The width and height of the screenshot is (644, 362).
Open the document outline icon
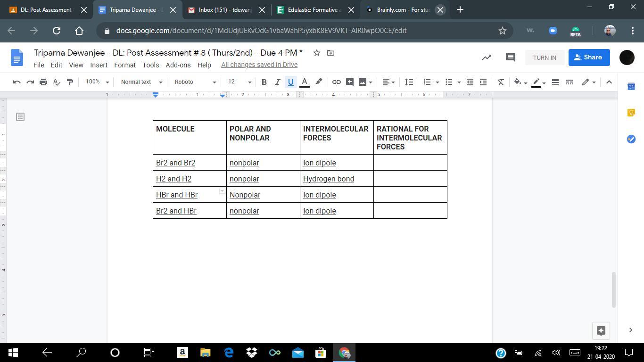point(20,117)
